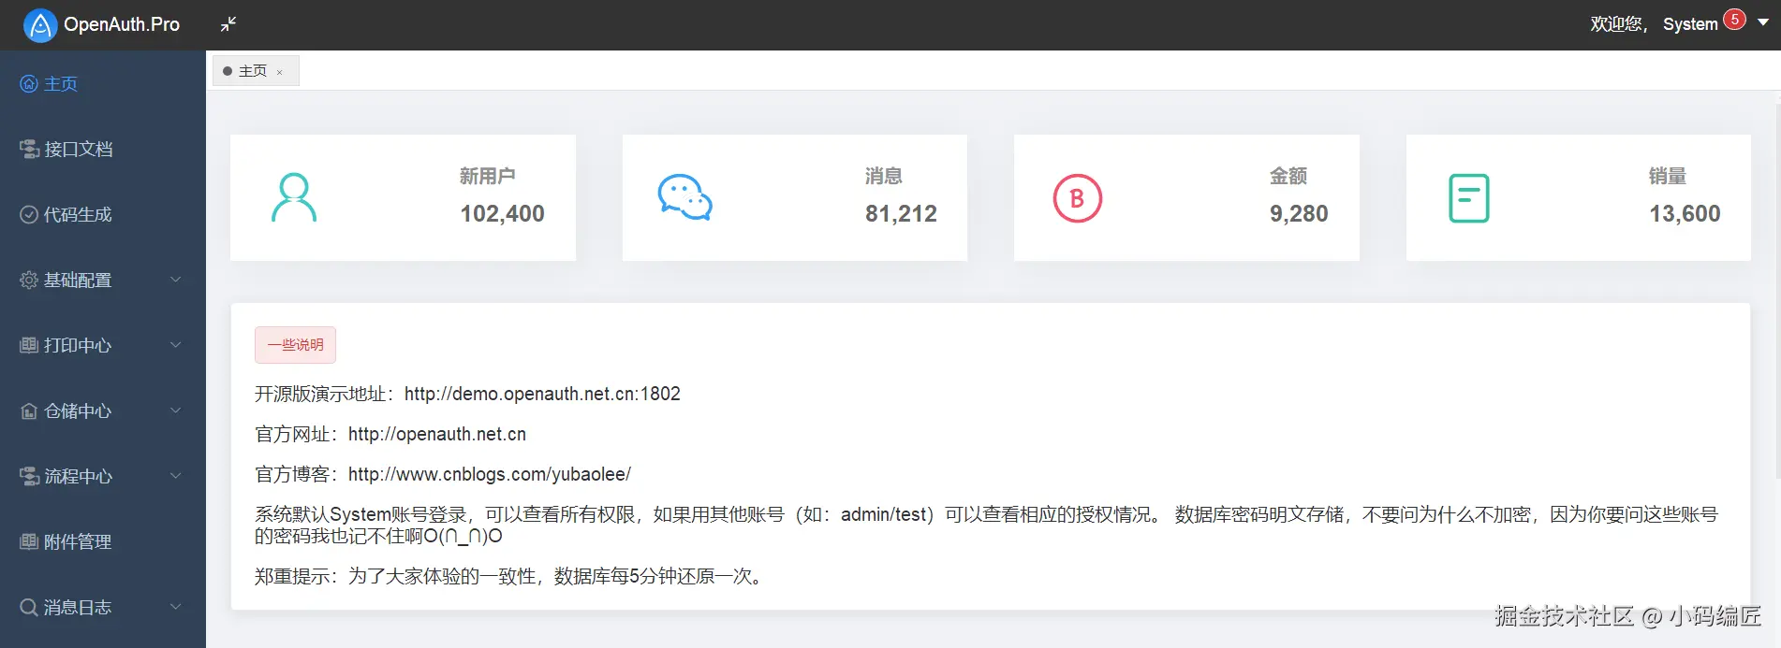Click the new user person icon
The width and height of the screenshot is (1781, 648).
tap(294, 197)
